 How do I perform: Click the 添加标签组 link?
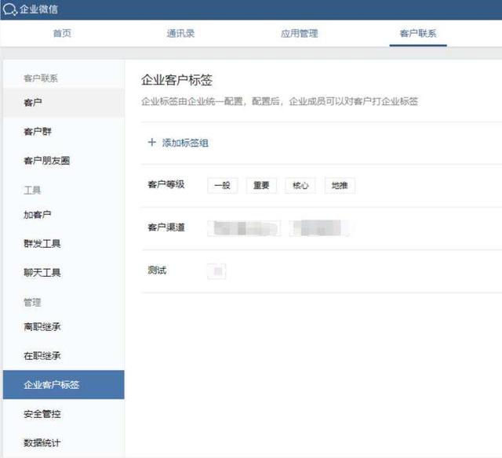[x=185, y=143]
